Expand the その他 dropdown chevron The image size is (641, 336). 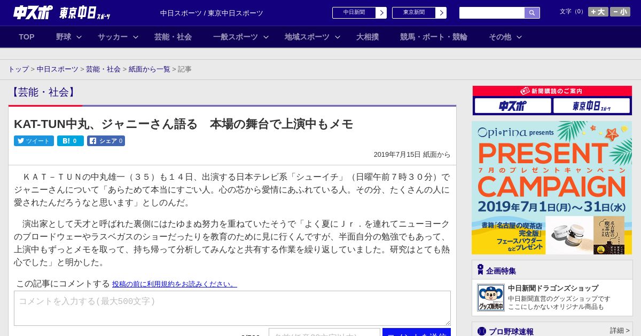[x=519, y=37]
